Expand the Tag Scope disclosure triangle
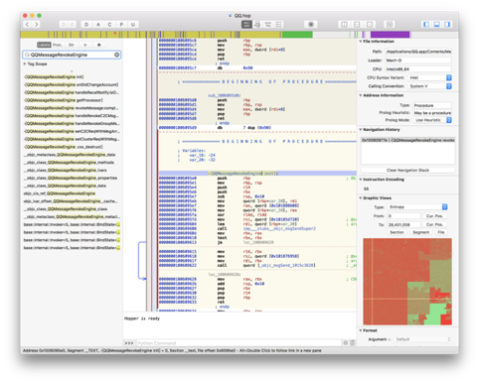The height and width of the screenshot is (383, 479). coord(25,64)
